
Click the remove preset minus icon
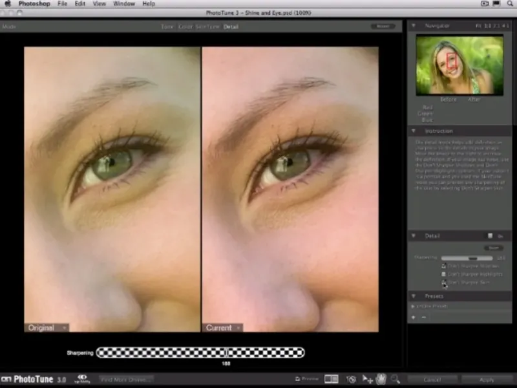click(x=424, y=317)
